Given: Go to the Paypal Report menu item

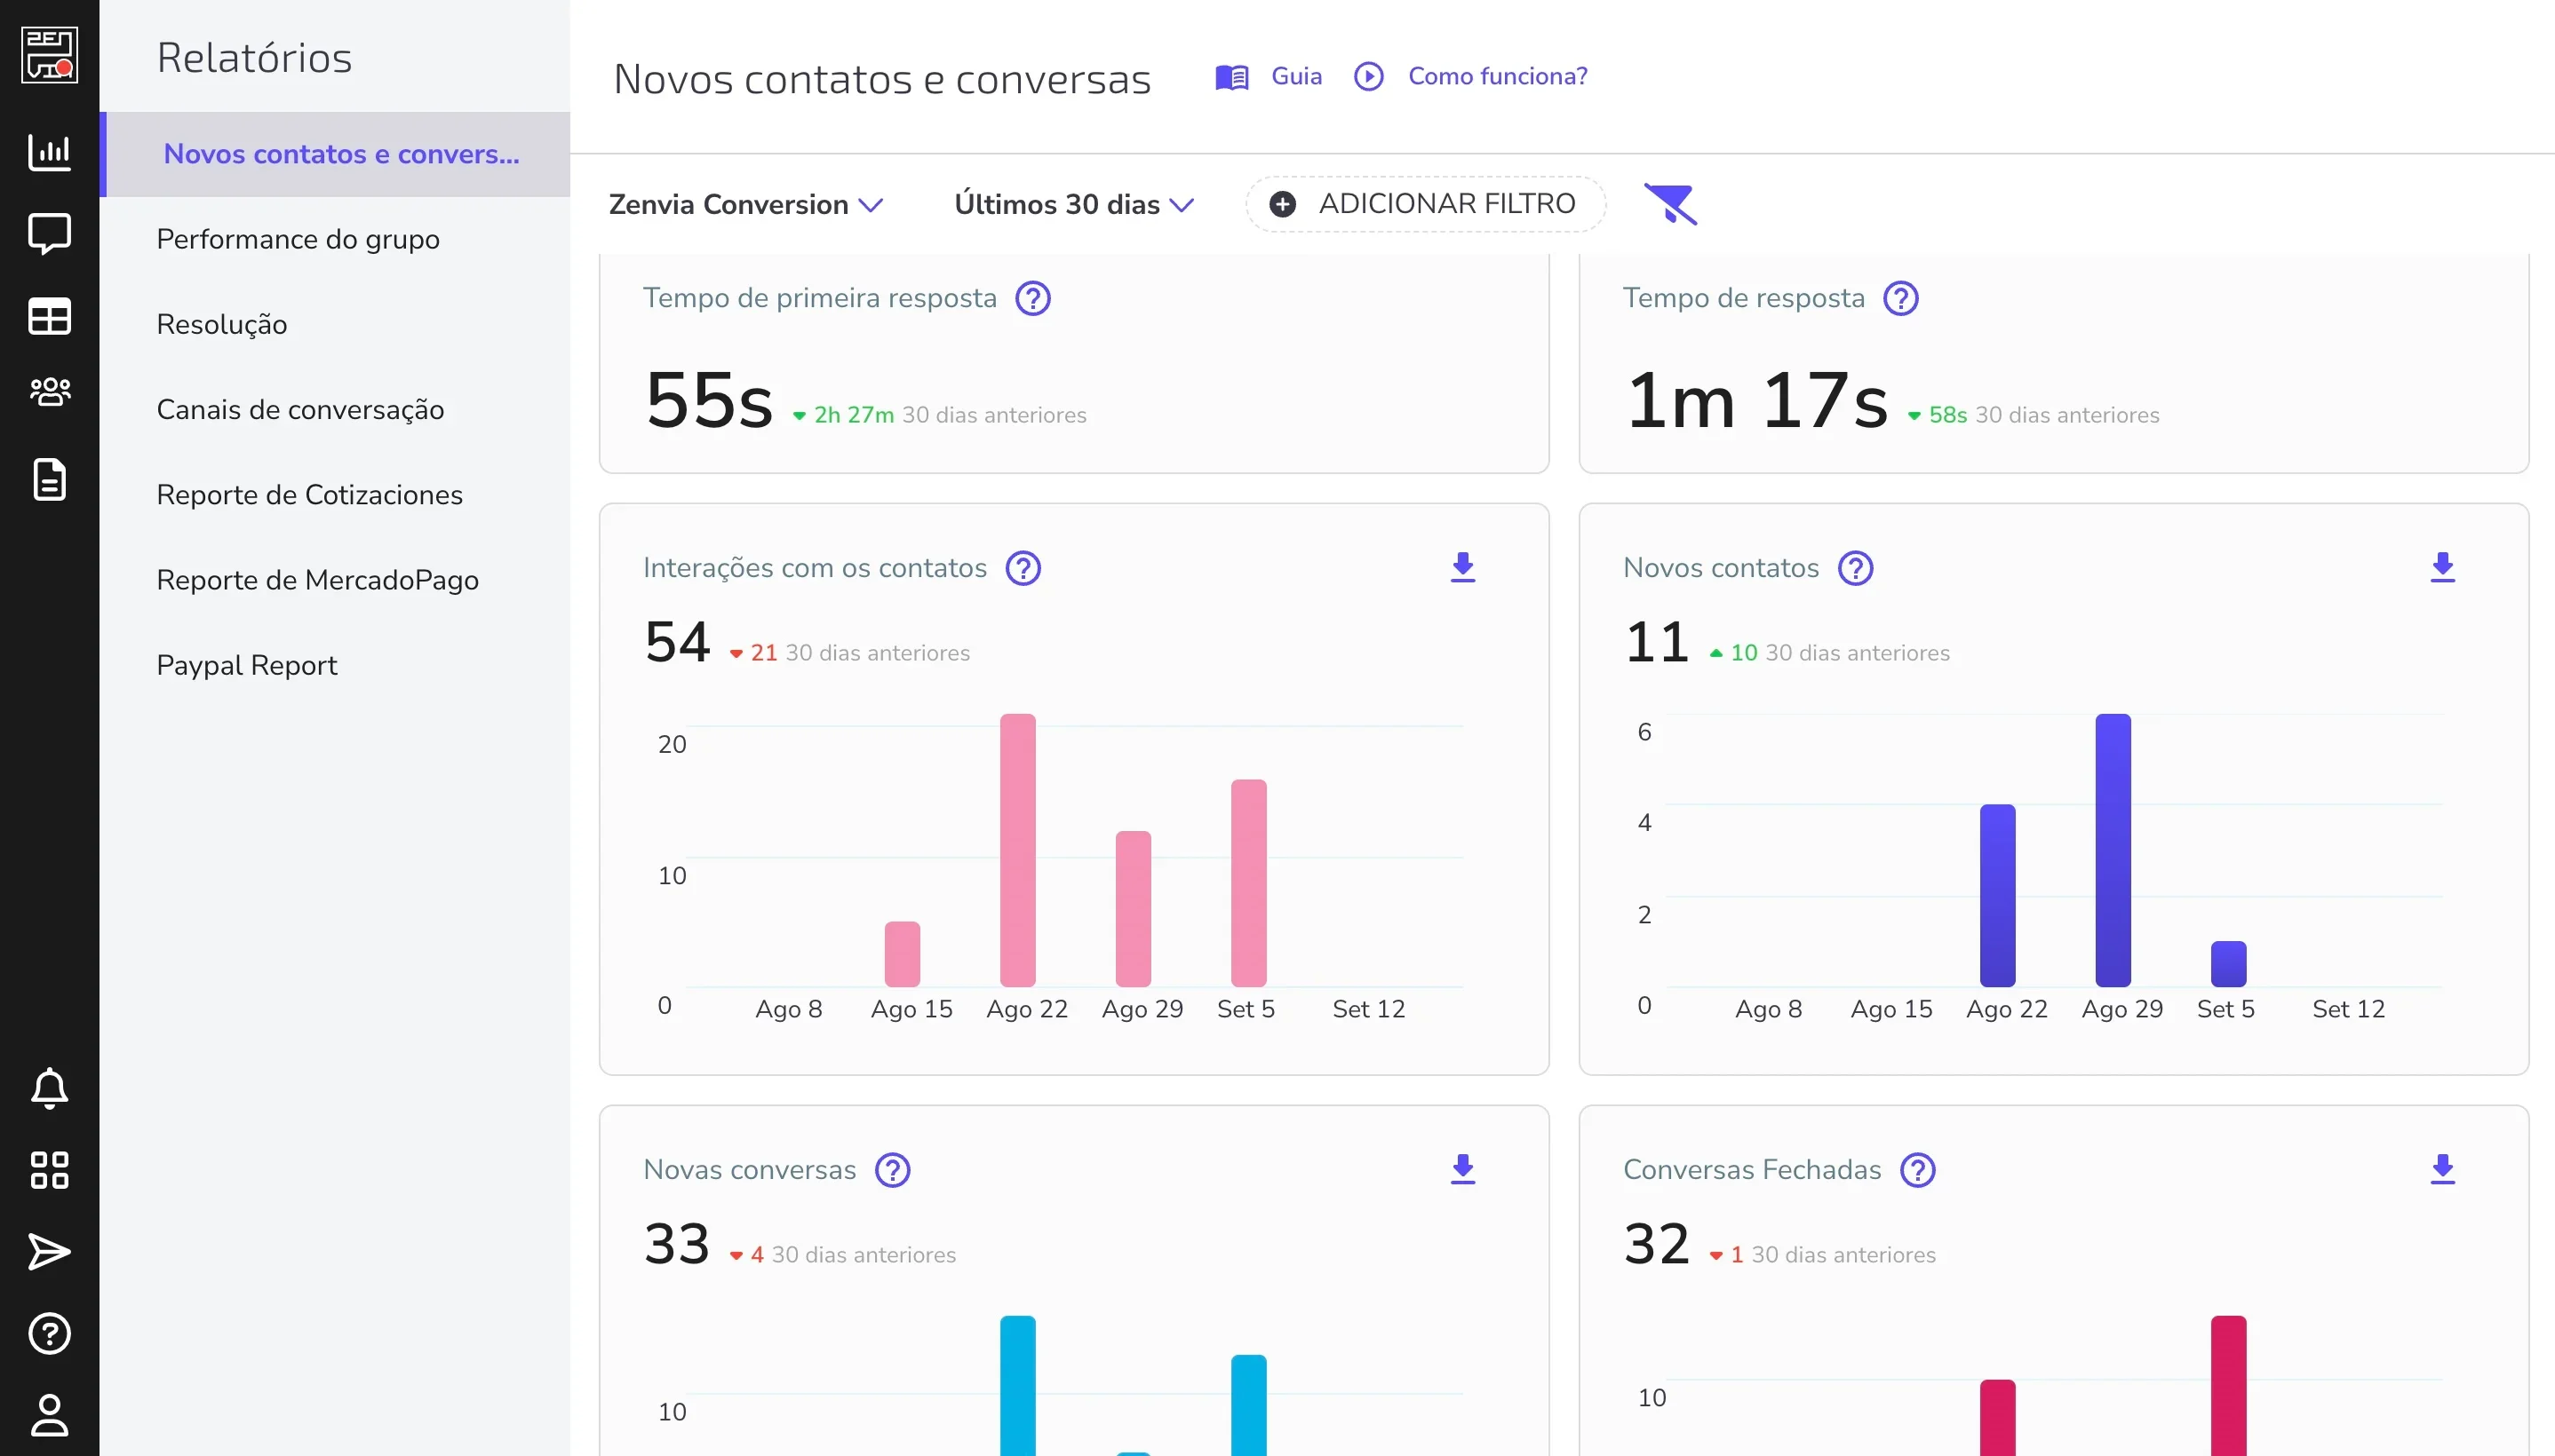Looking at the screenshot, I should coord(247,665).
